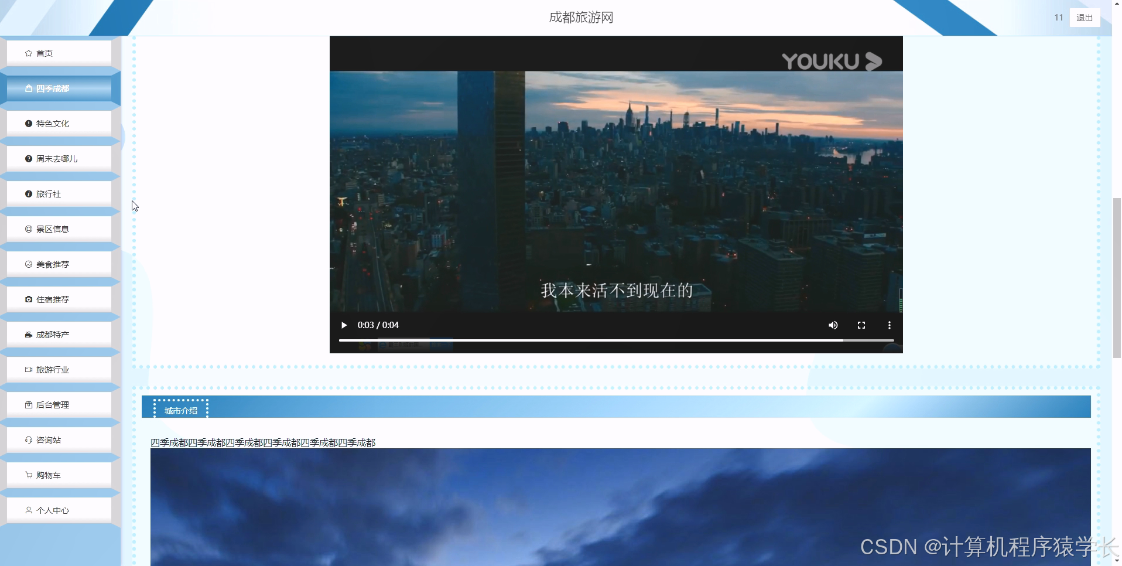The width and height of the screenshot is (1122, 566).
Task: Go to 旅游行业 page
Action: (59, 370)
